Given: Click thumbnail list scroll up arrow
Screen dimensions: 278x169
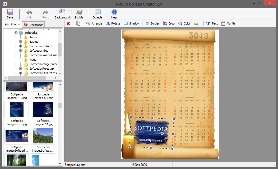Looking at the screenshot, I should 60,84.
